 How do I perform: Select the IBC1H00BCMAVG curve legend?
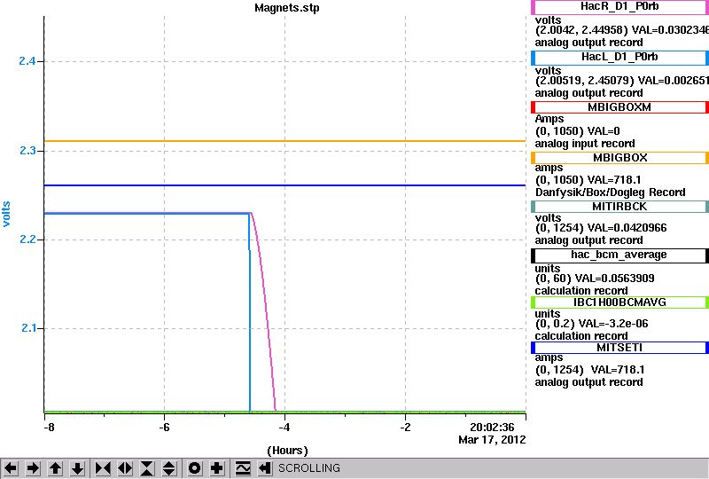pos(619,302)
